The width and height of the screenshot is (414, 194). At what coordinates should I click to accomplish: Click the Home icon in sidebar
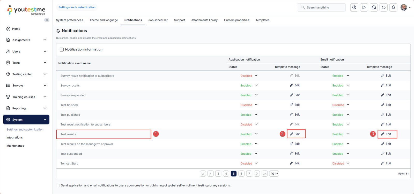click(9, 29)
